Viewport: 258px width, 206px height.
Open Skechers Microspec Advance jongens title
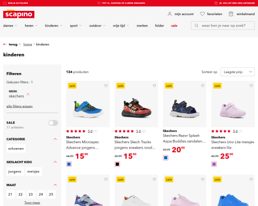tap(83, 145)
